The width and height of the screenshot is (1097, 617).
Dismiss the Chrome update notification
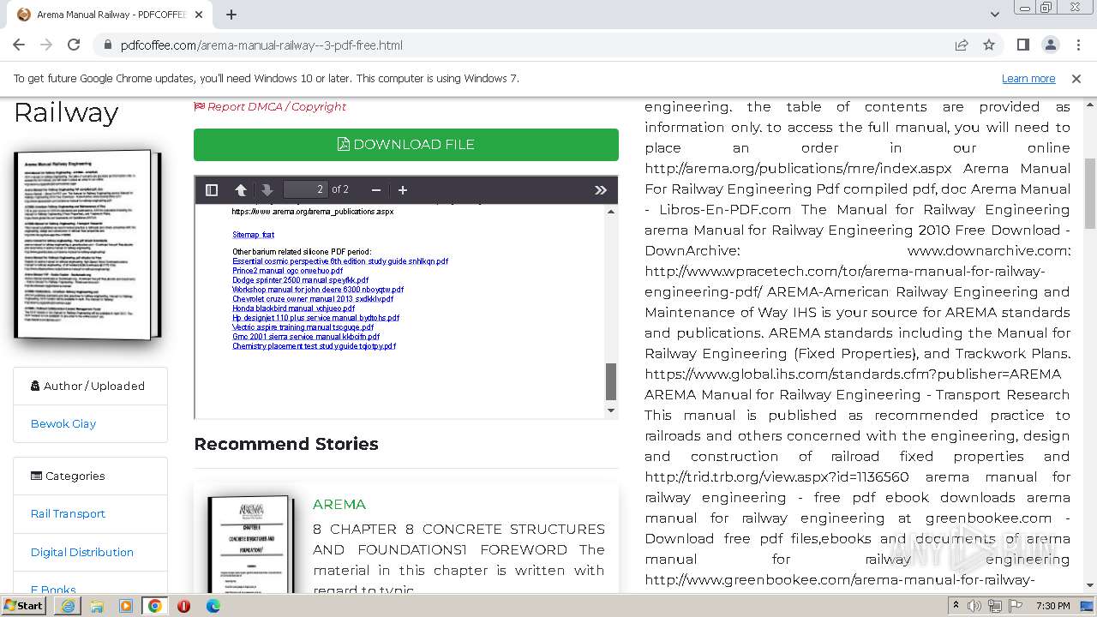(x=1076, y=78)
